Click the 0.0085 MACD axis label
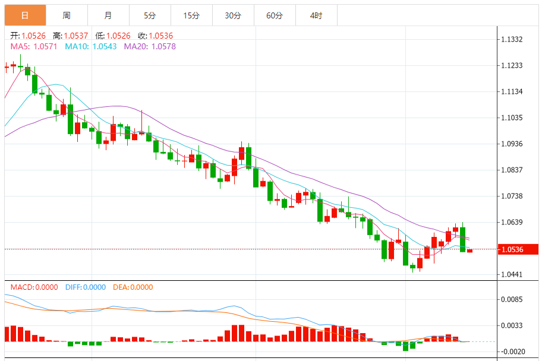The width and height of the screenshot is (542, 361). point(512,299)
